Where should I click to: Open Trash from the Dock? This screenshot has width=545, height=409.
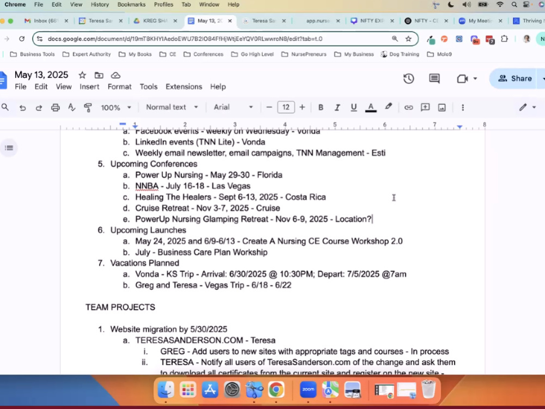click(x=428, y=389)
